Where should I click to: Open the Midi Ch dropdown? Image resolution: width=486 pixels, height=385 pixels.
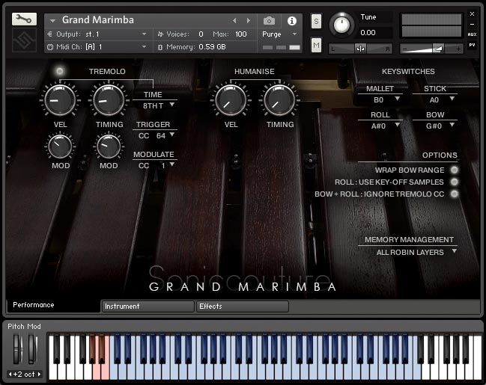coord(144,47)
